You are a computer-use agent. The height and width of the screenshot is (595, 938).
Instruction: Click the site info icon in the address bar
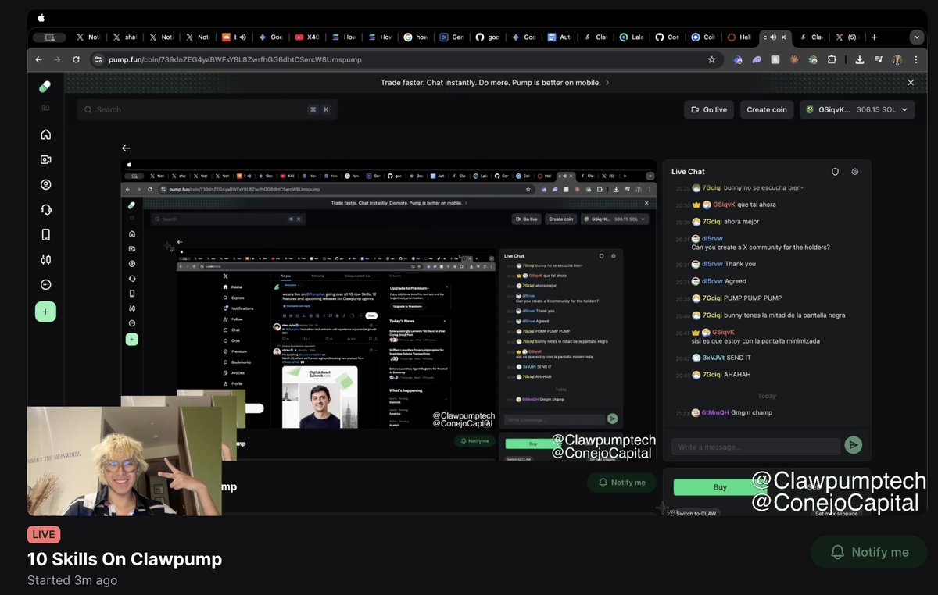98,59
